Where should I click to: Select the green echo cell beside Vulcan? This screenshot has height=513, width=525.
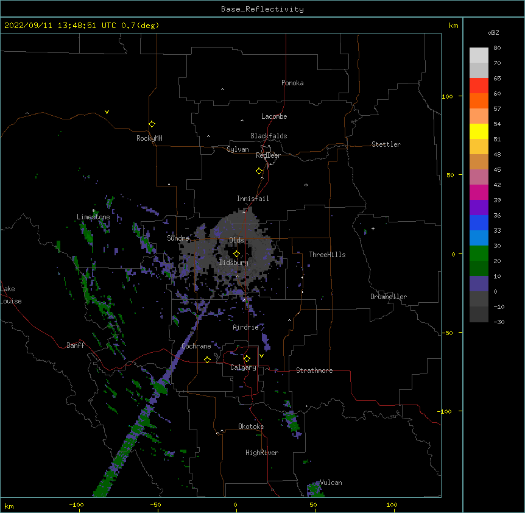click(x=314, y=489)
